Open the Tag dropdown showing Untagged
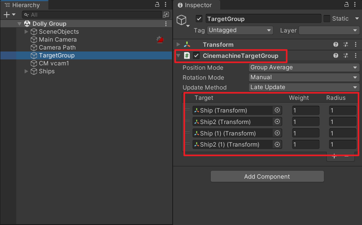The height and width of the screenshot is (225, 362). click(x=240, y=30)
